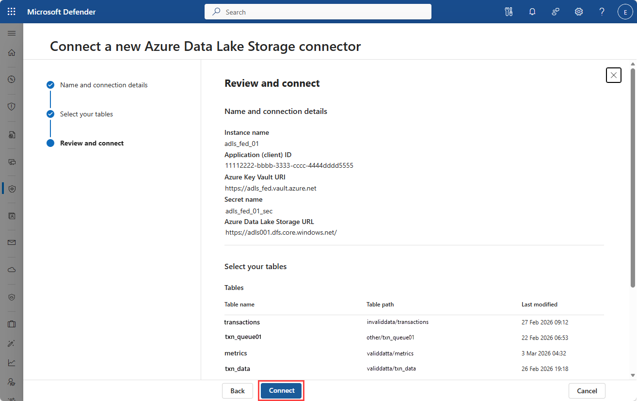Screen dimensions: 637x401
Task: Click the Back button
Action: click(x=238, y=391)
